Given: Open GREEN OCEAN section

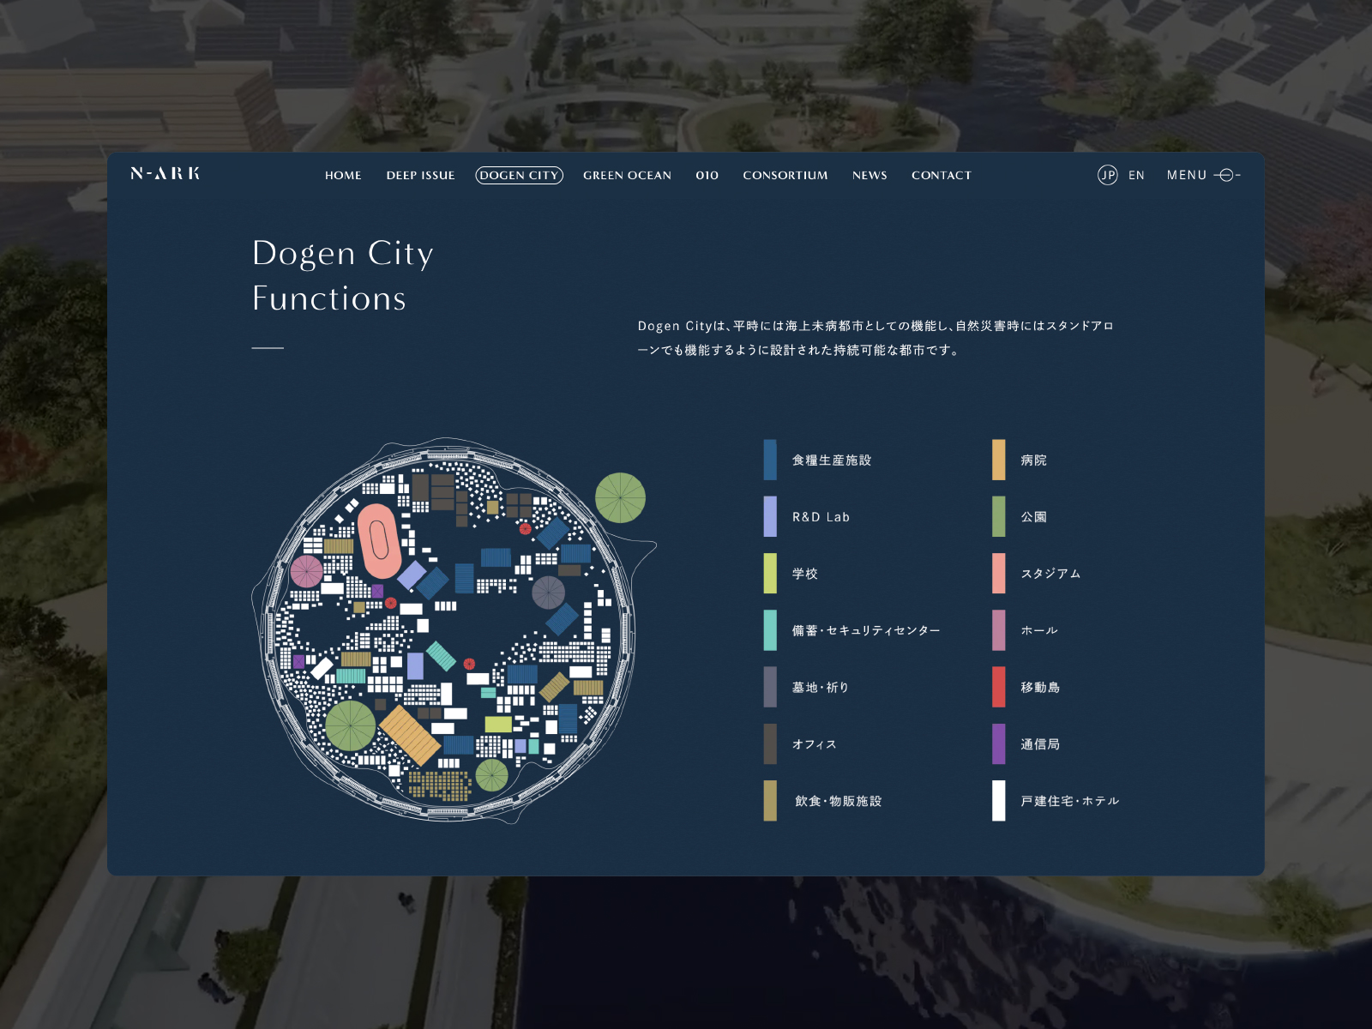Looking at the screenshot, I should (x=627, y=175).
